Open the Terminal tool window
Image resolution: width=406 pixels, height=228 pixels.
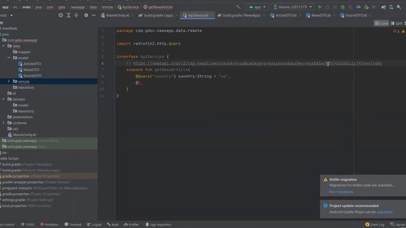coord(73,224)
